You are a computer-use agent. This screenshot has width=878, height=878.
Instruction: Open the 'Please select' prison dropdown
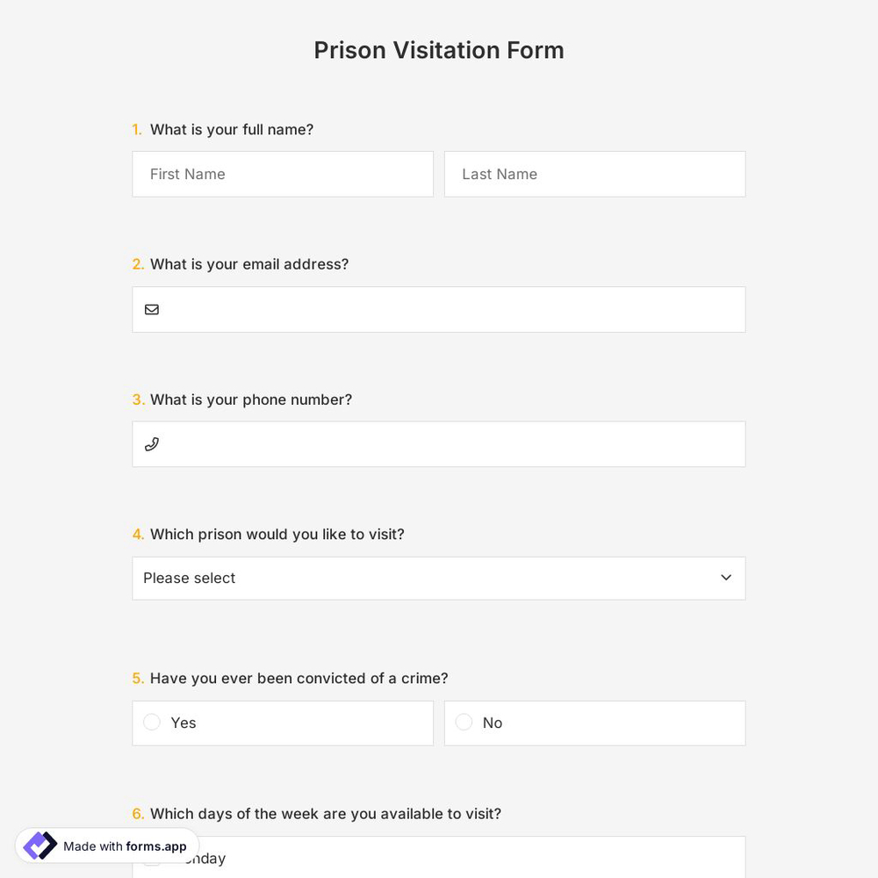click(x=439, y=578)
